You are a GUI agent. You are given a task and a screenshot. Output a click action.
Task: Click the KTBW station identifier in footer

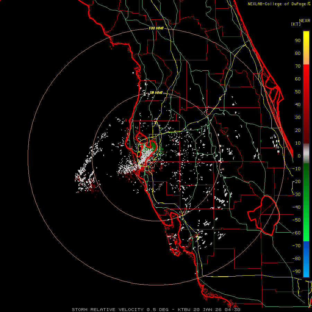pos(184,309)
